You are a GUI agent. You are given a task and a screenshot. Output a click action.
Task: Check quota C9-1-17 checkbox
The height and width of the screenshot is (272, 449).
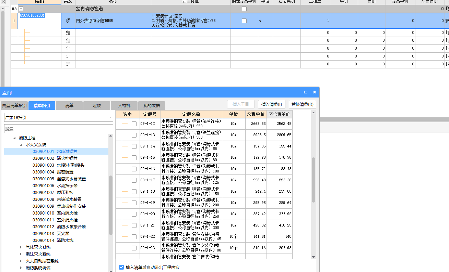click(x=134, y=180)
